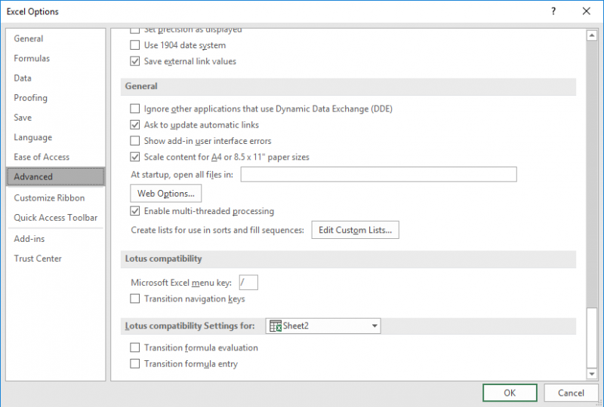Viewport: 604px width, 407px height.
Task: Toggle Ignore other applications using DDE
Action: 135,109
